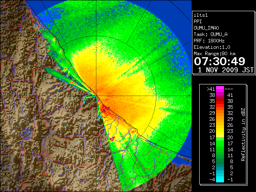Click the '>41' legend value
The height and width of the screenshot is (192, 256).
point(211,89)
